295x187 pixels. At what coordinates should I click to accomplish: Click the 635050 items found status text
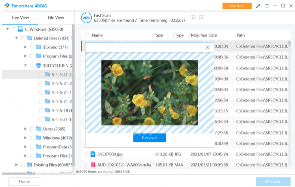click(103, 171)
